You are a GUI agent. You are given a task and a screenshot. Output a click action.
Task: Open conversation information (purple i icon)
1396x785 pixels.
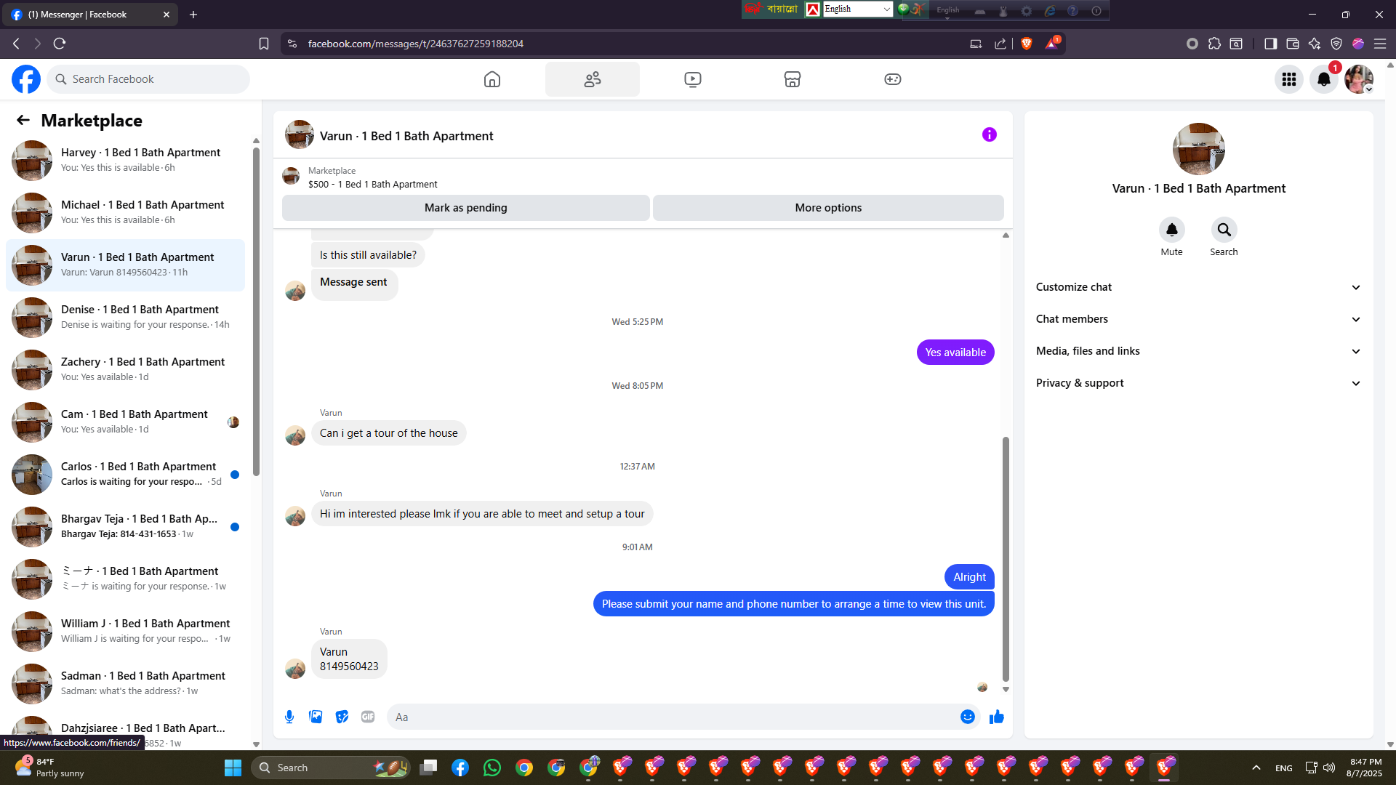[990, 134]
